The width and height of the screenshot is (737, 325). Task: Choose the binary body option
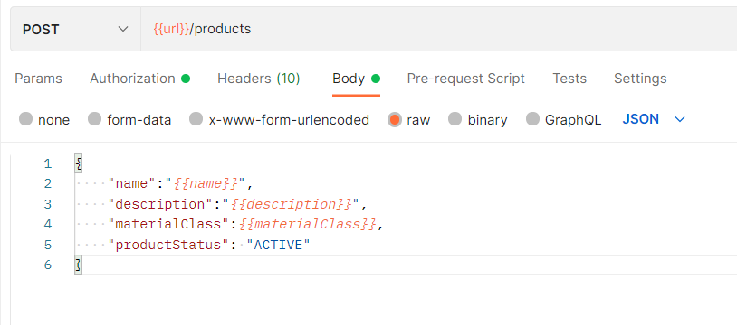point(455,119)
